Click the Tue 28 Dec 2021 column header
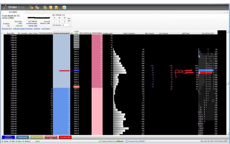230x144 pixels. (208, 34)
